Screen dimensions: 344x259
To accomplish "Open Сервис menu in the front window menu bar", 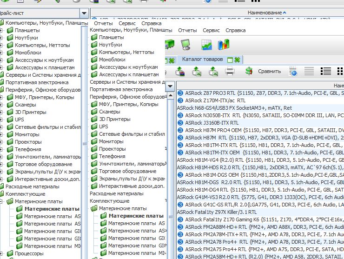I will [x=211, y=30].
